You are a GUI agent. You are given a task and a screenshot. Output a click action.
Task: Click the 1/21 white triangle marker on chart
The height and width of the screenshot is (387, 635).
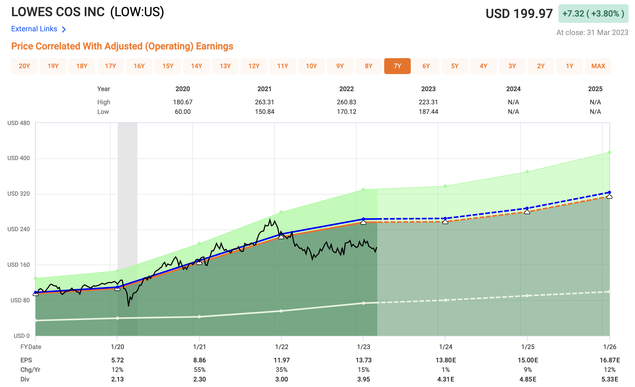point(199,263)
